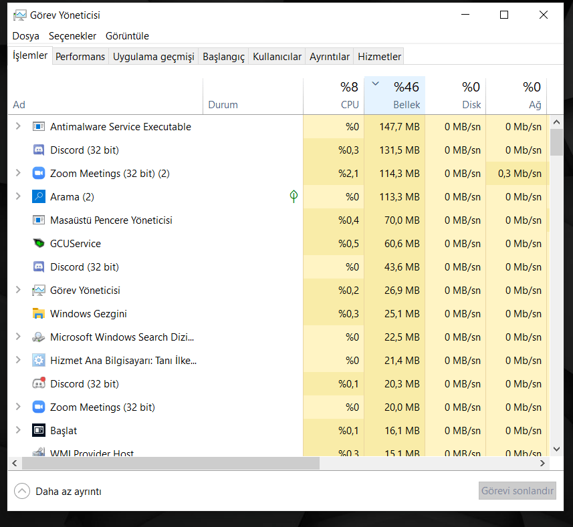573x527 pixels.
Task: Open the Dosya menu
Action: tap(26, 36)
